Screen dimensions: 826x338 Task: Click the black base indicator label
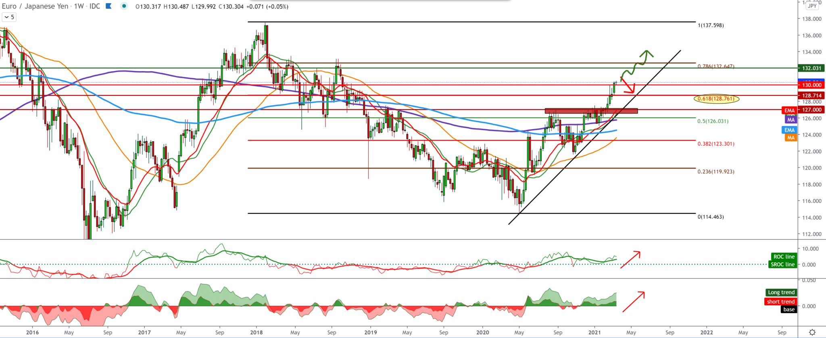pyautogui.click(x=789, y=309)
